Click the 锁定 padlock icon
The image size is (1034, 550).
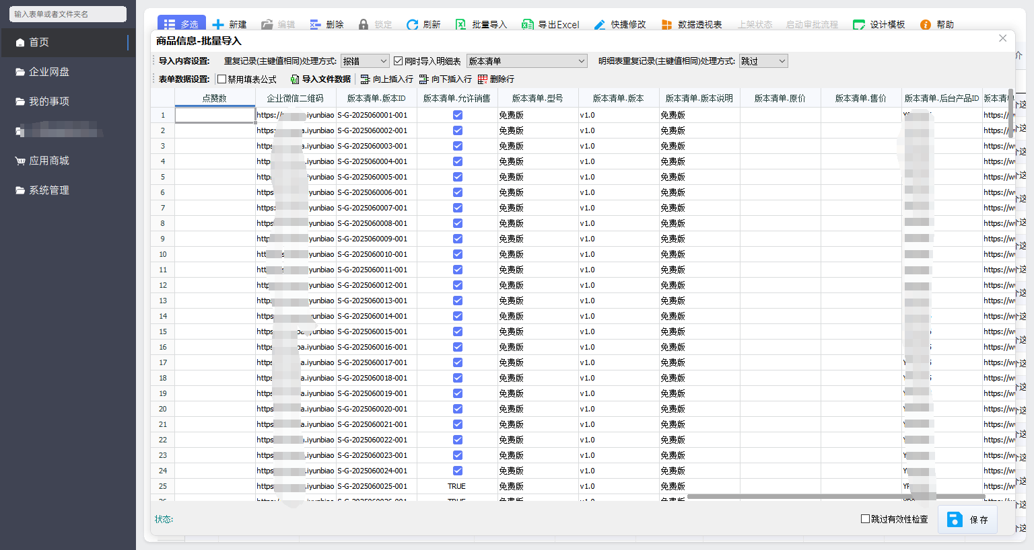tap(364, 25)
